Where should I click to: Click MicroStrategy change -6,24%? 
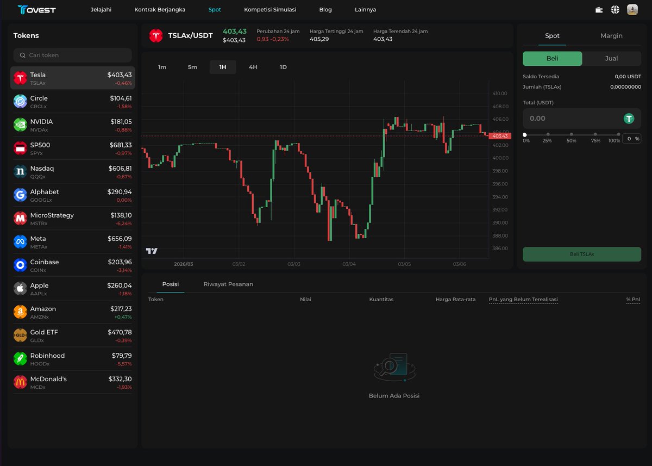point(123,223)
